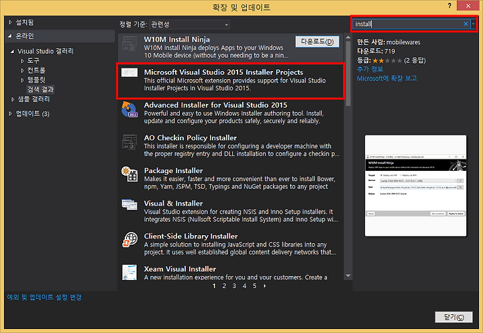Expand the 컨트롤 tree node

coord(22,70)
